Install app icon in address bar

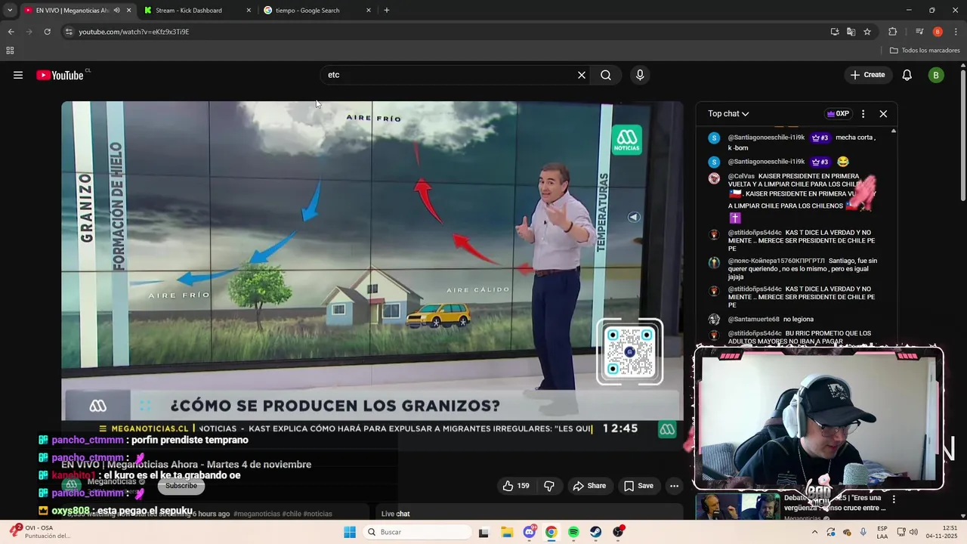835,32
